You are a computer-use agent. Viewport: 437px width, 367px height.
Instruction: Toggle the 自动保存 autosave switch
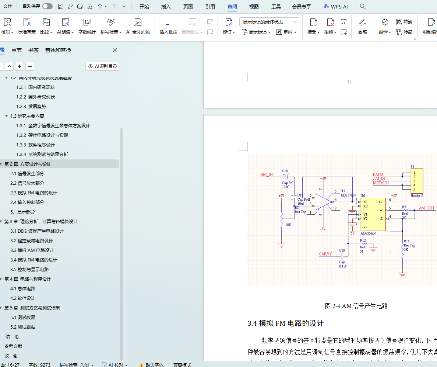[47, 6]
